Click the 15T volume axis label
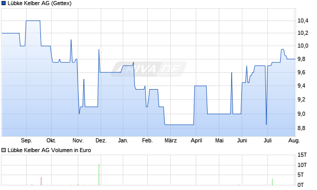 pyautogui.click(x=302, y=155)
